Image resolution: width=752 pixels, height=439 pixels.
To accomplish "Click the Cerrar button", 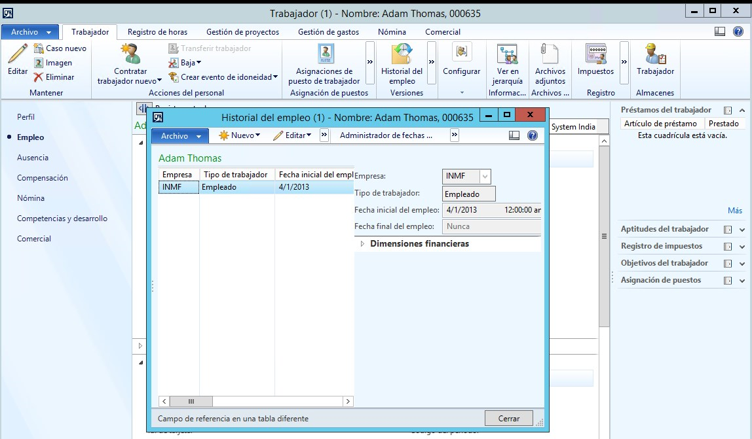I will [x=509, y=419].
